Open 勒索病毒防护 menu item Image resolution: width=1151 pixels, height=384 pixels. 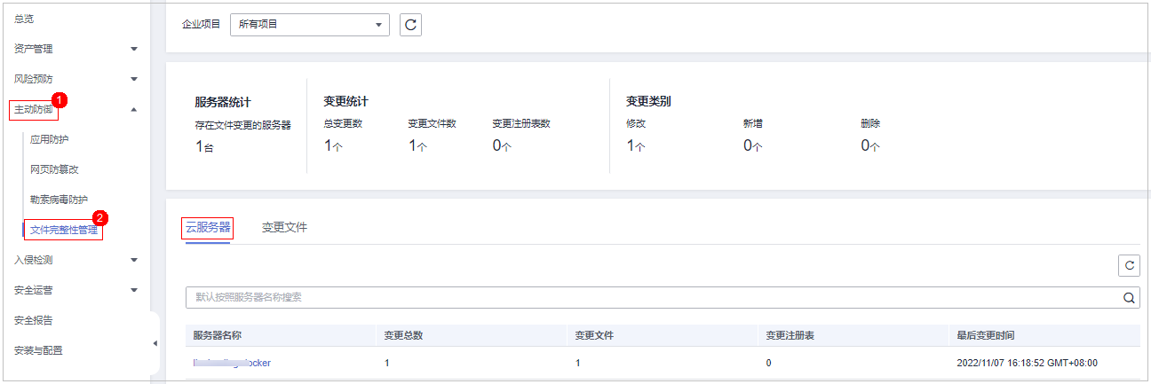[59, 200]
